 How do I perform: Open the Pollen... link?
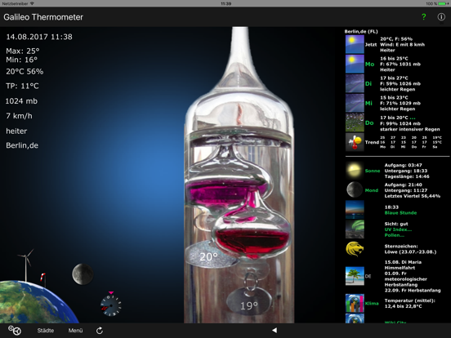tap(394, 235)
